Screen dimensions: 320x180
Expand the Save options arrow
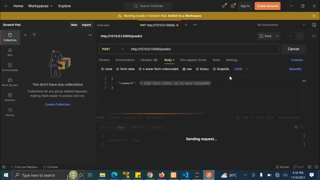pyautogui.click(x=277, y=36)
